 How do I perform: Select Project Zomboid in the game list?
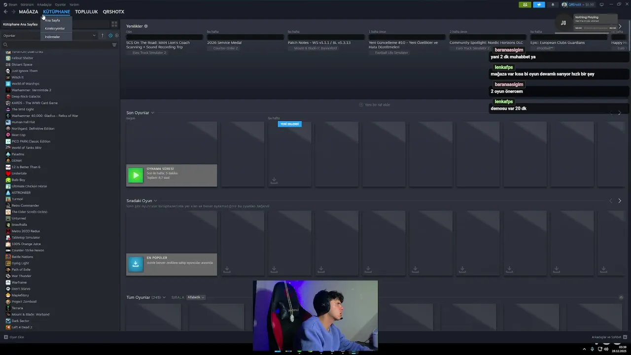pos(24,302)
